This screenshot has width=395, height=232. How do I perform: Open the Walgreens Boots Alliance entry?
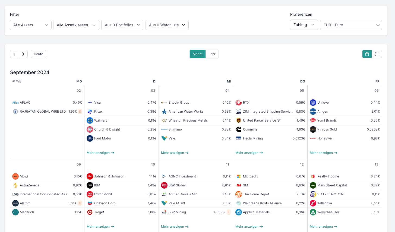[x=270, y=203]
